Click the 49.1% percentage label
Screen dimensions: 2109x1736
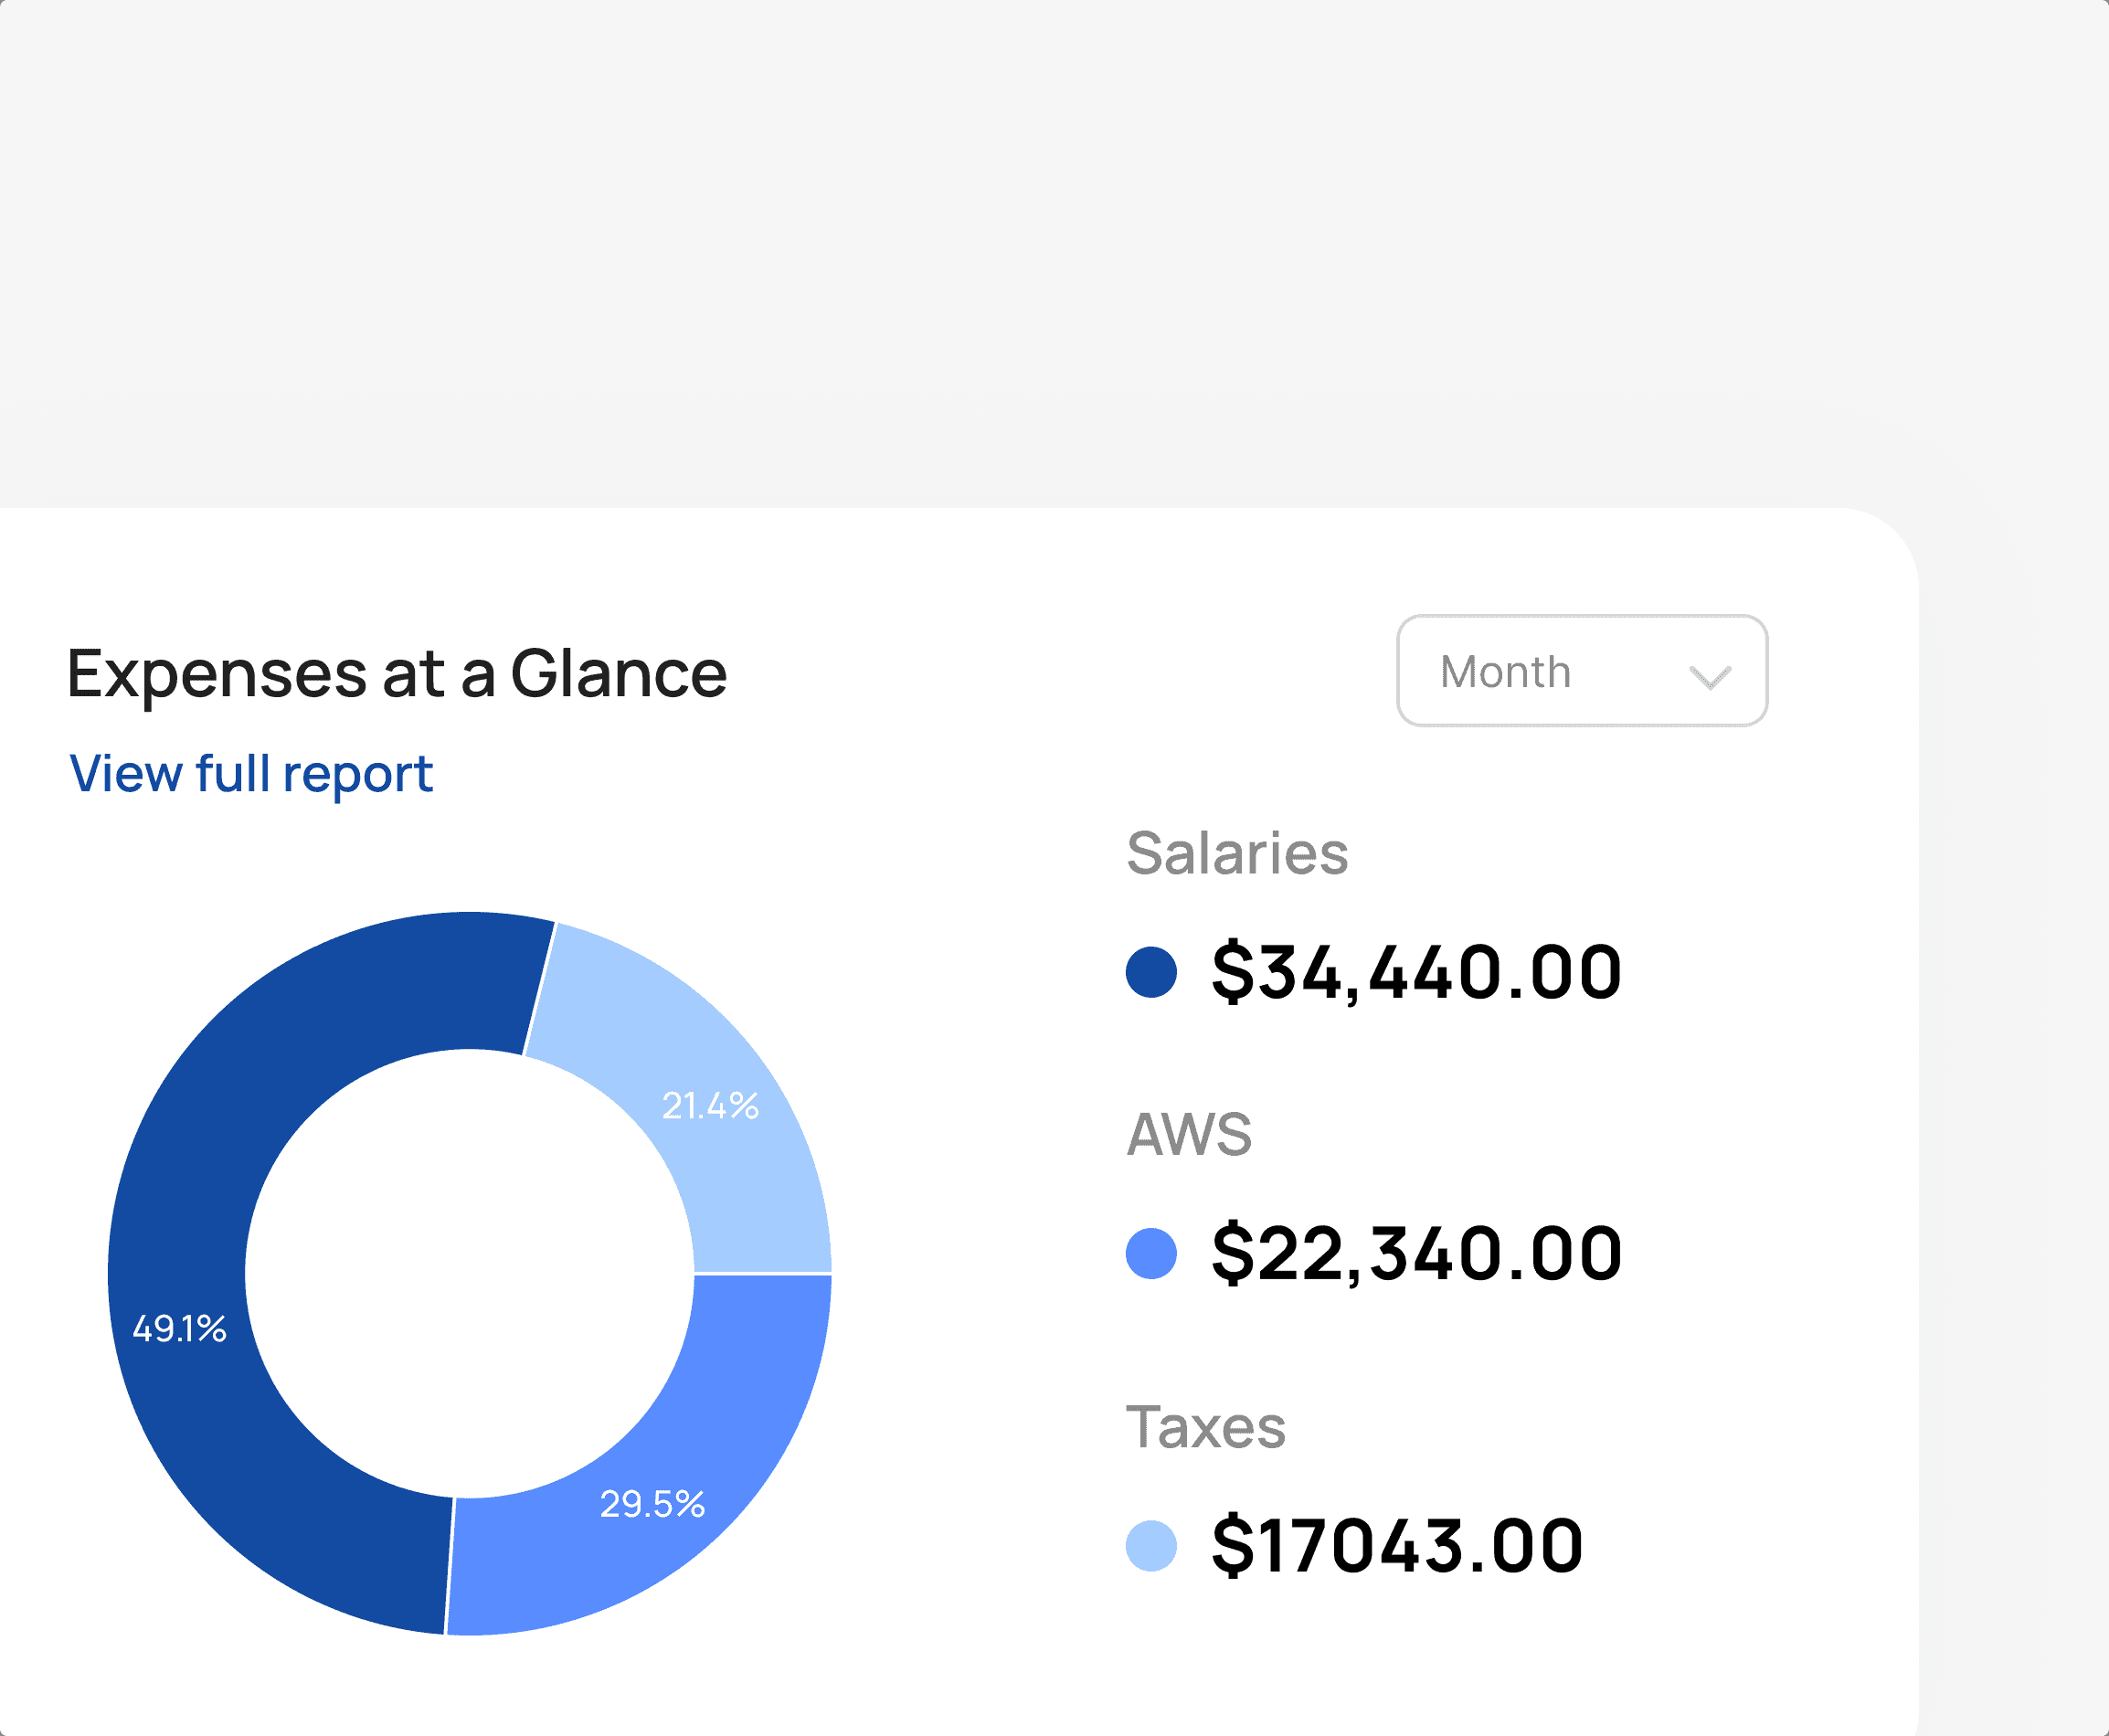[179, 1328]
